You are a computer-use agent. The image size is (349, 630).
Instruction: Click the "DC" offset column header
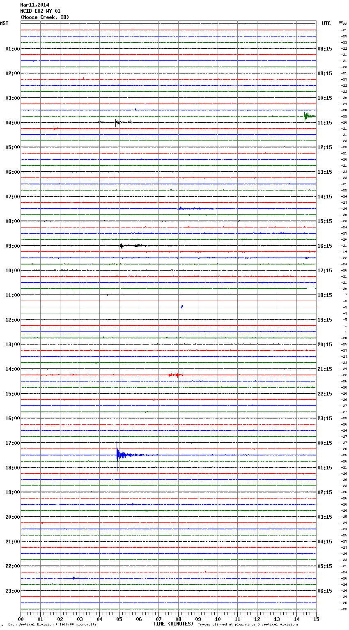pyautogui.click(x=341, y=22)
